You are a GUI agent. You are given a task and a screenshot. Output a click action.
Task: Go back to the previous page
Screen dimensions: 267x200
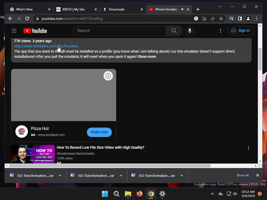point(10,18)
